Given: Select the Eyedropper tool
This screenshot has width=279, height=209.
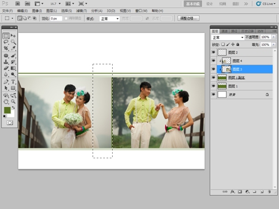Looking at the screenshot, I should (13, 48).
